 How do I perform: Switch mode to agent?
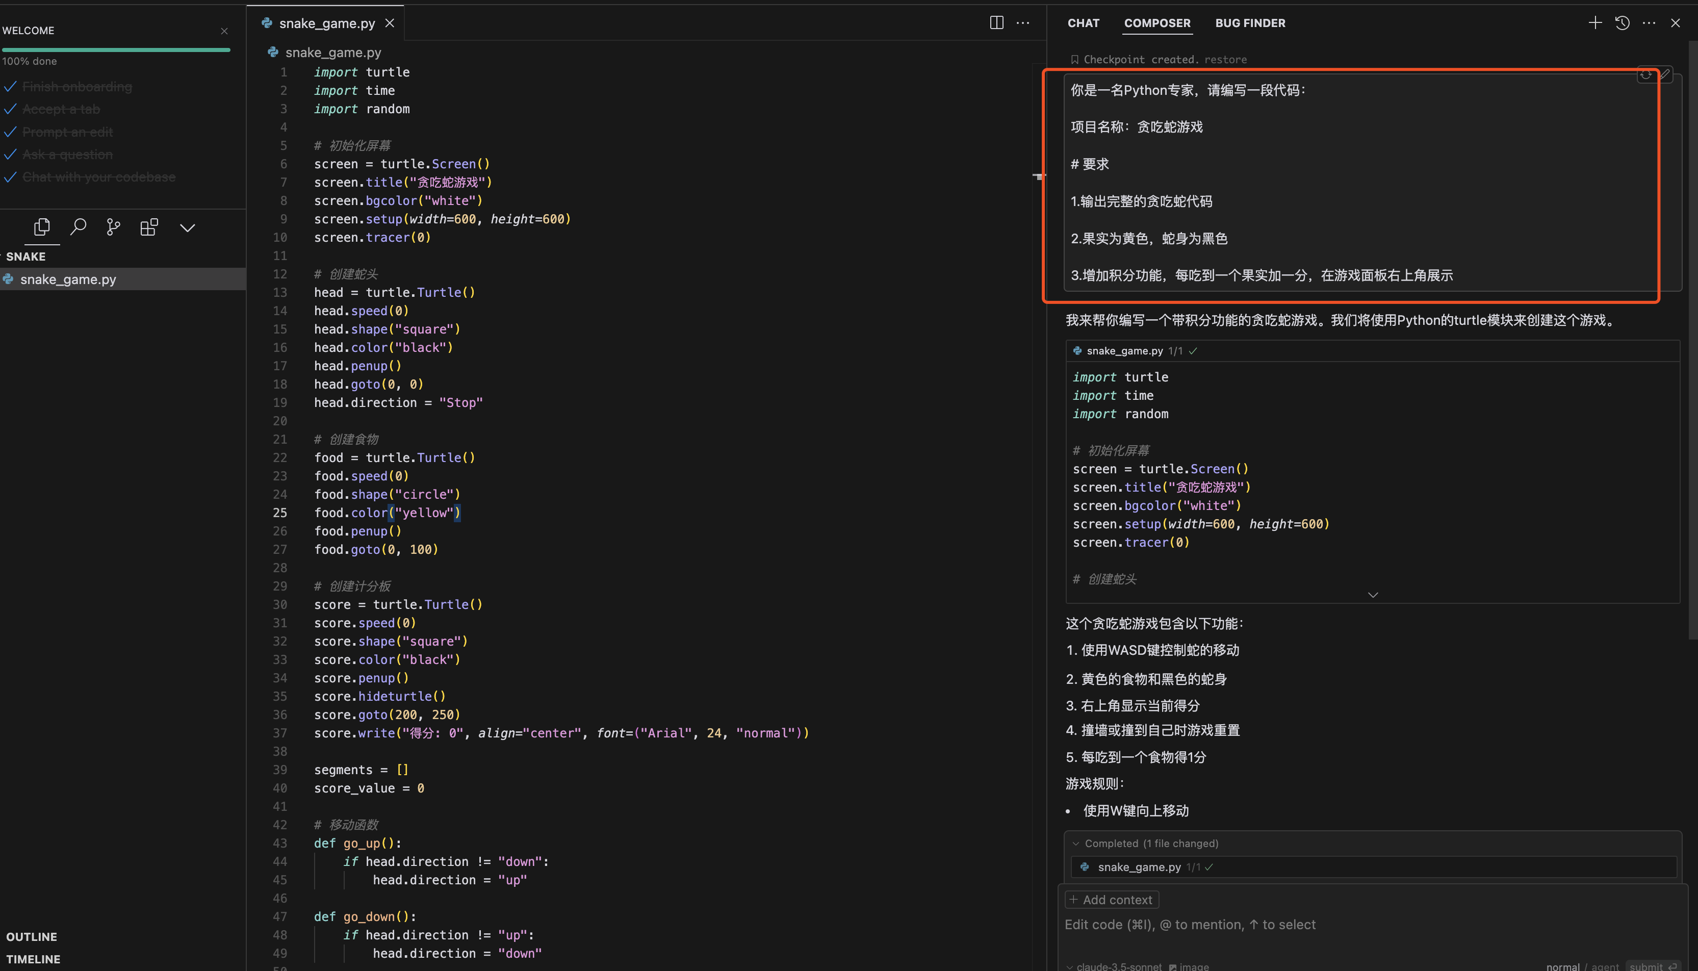coord(1605,966)
